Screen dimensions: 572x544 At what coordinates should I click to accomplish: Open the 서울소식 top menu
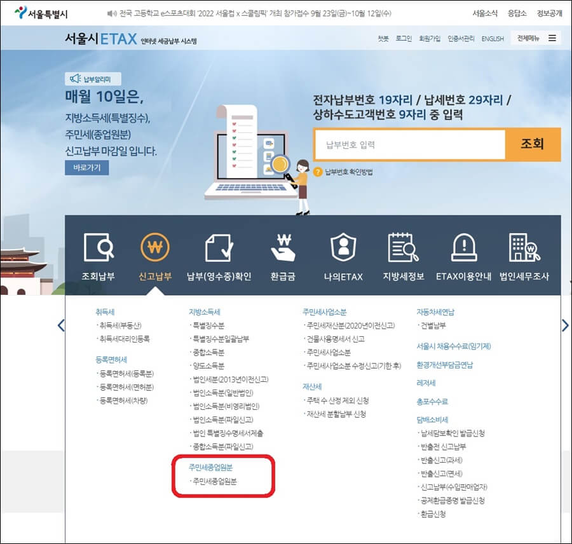(x=485, y=13)
